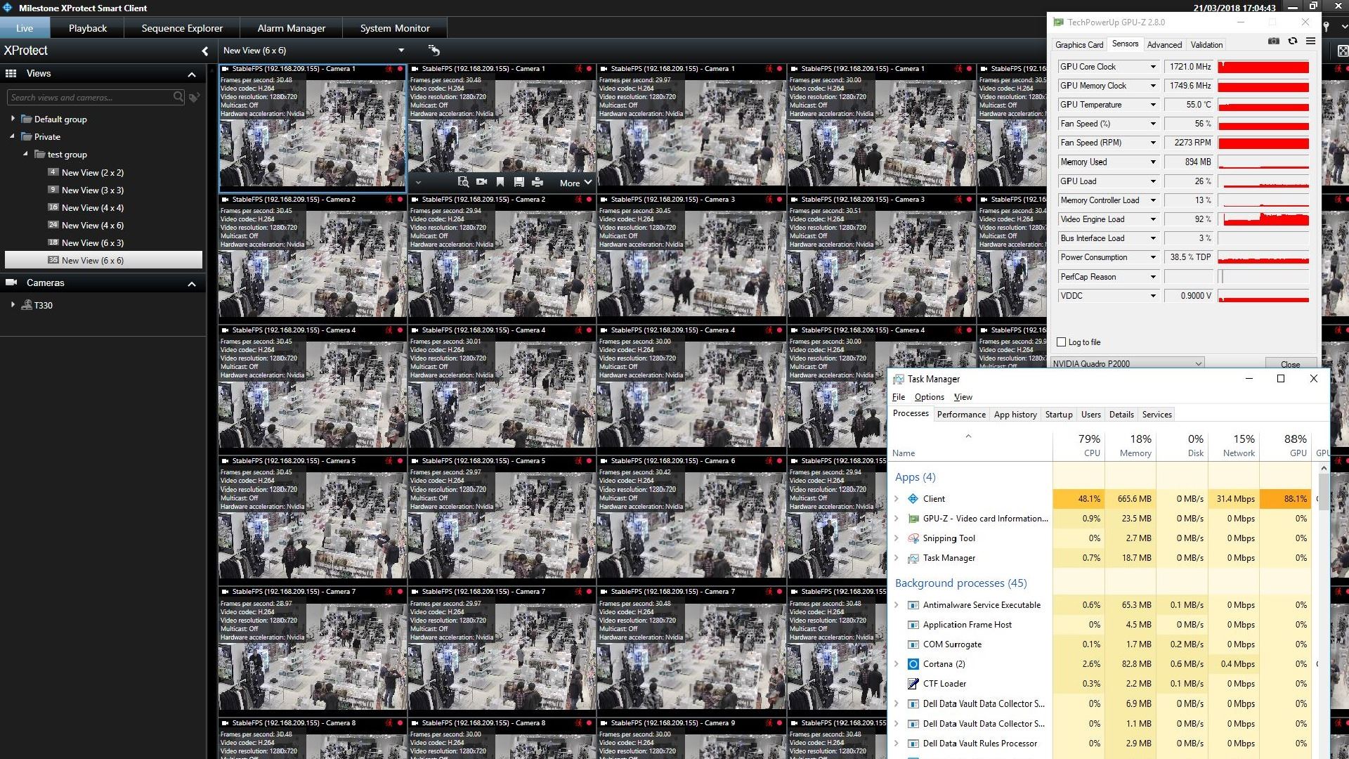
Task: Collapse the Cameras pane chevron
Action: (191, 283)
